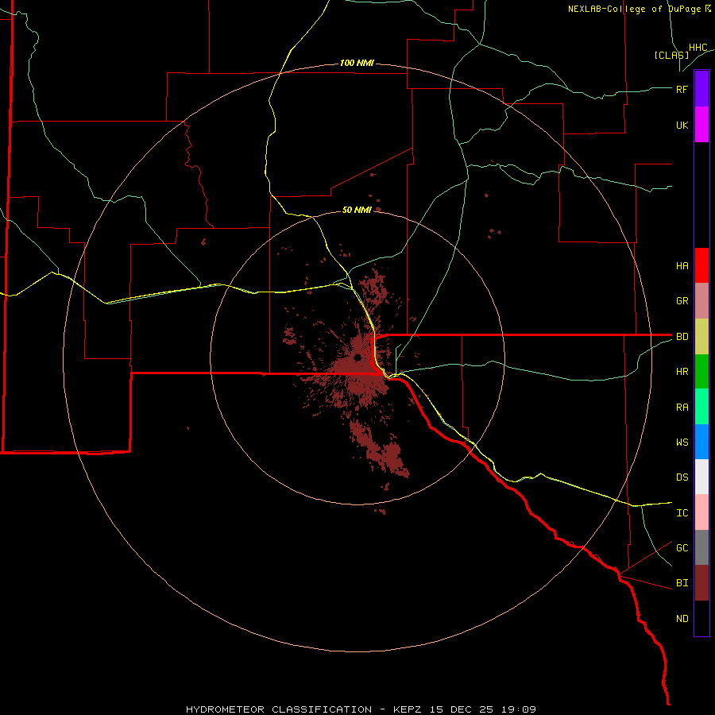Click the "HYDROMETEOR CLASSIFICATION - KEPZ" title caption
715x715 pixels.
pos(303,709)
